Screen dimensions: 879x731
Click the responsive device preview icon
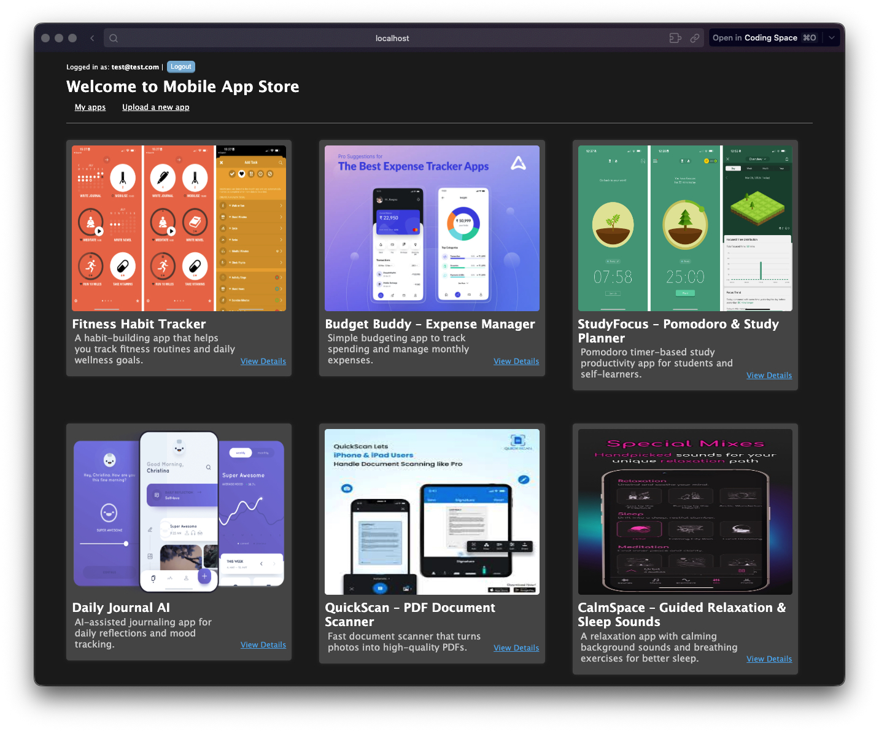675,38
